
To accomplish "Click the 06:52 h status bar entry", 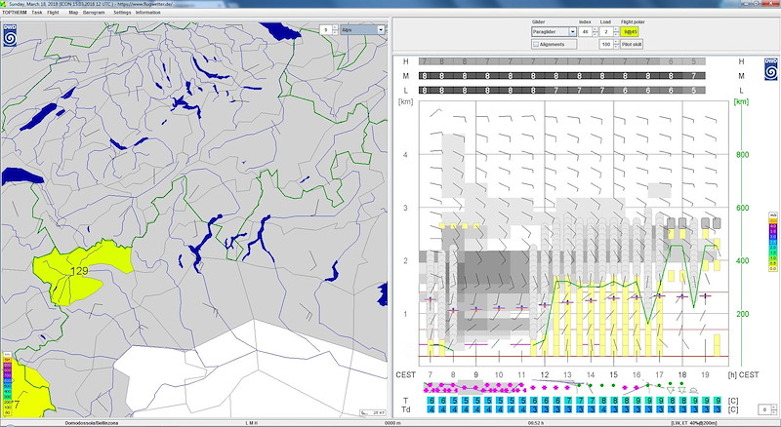I will click(535, 423).
